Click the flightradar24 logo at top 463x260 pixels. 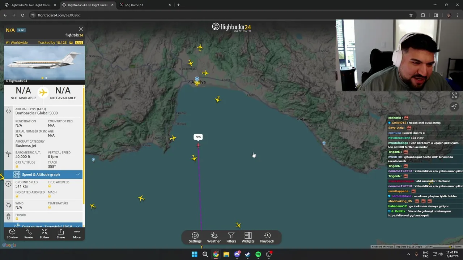[x=231, y=27]
